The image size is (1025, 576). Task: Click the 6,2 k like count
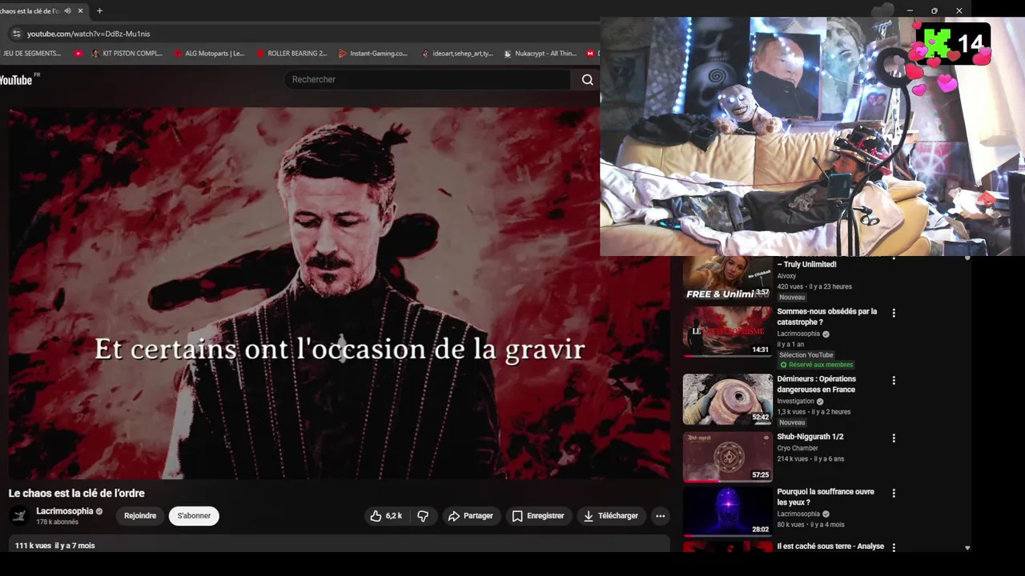[394, 516]
